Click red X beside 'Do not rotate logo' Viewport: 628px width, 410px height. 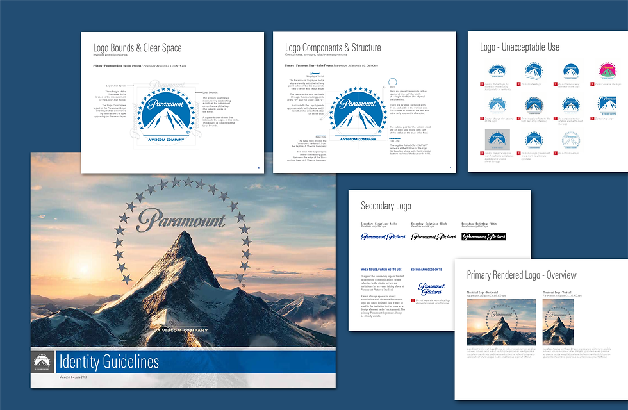click(518, 84)
